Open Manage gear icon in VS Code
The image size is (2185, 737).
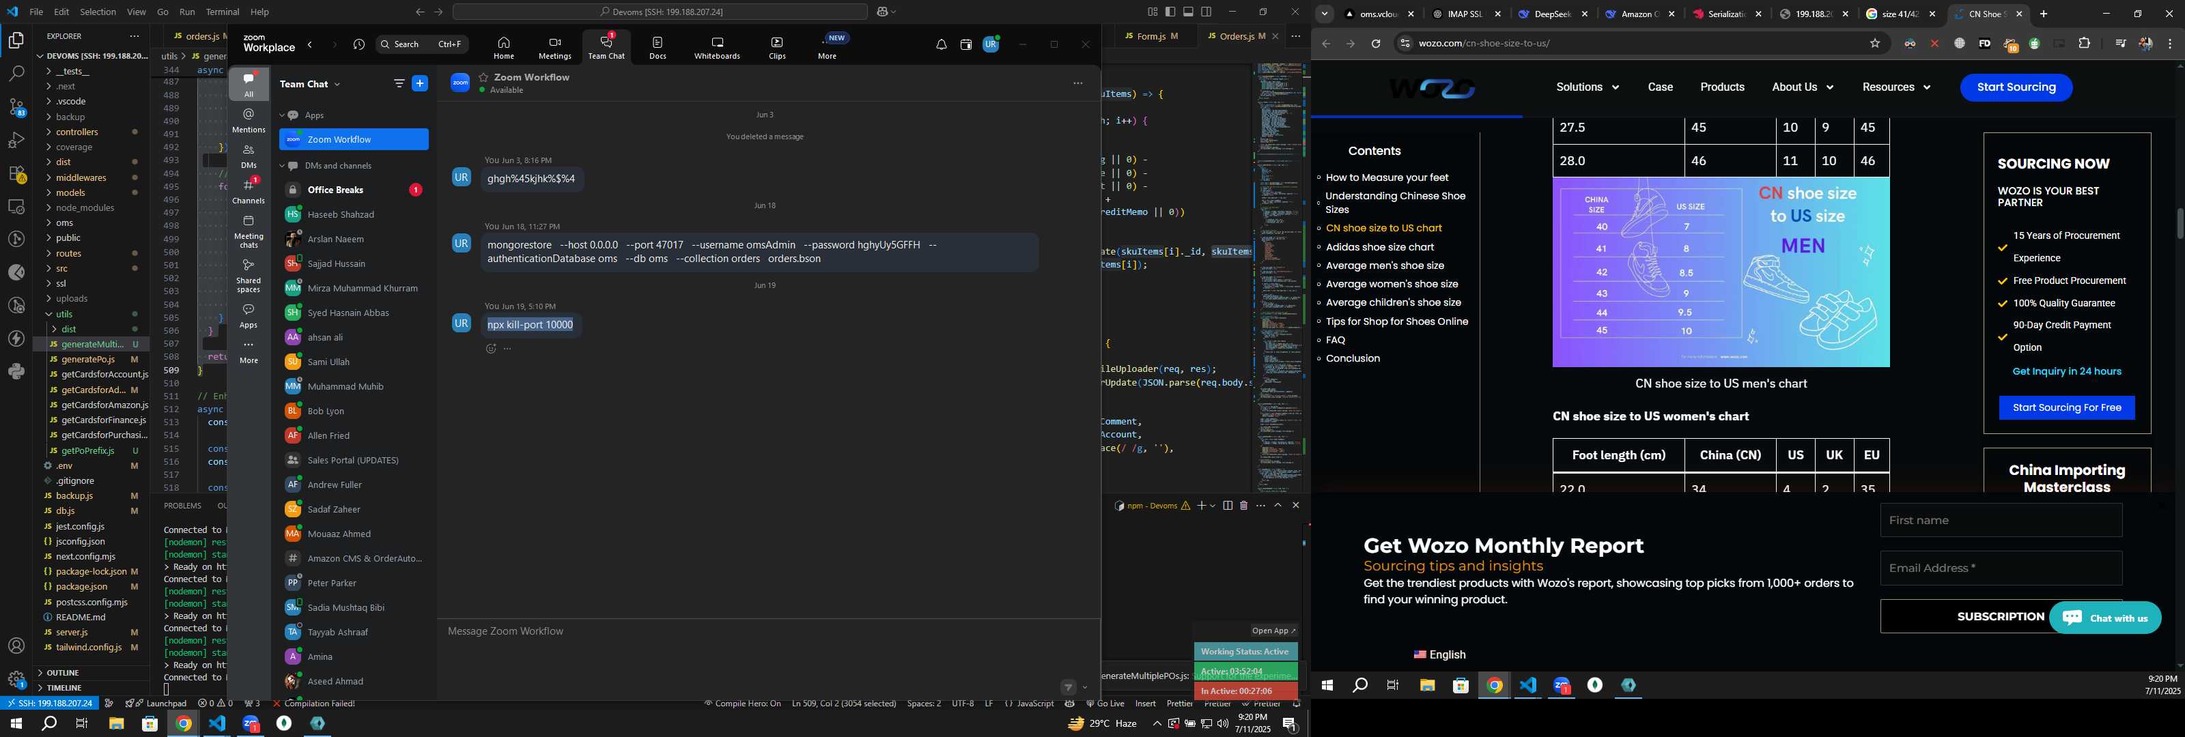[16, 679]
